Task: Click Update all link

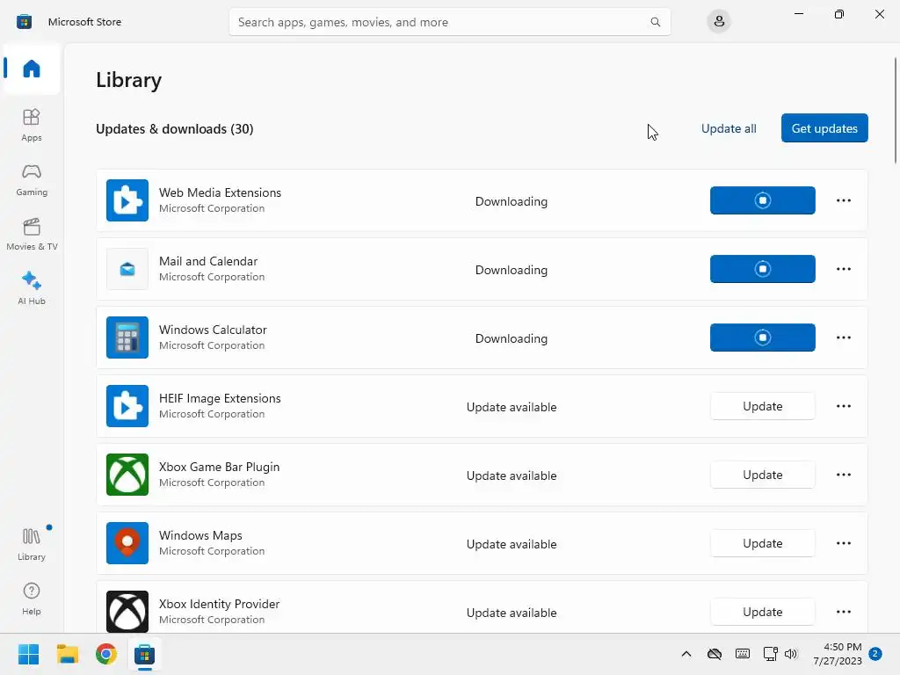Action: click(729, 128)
